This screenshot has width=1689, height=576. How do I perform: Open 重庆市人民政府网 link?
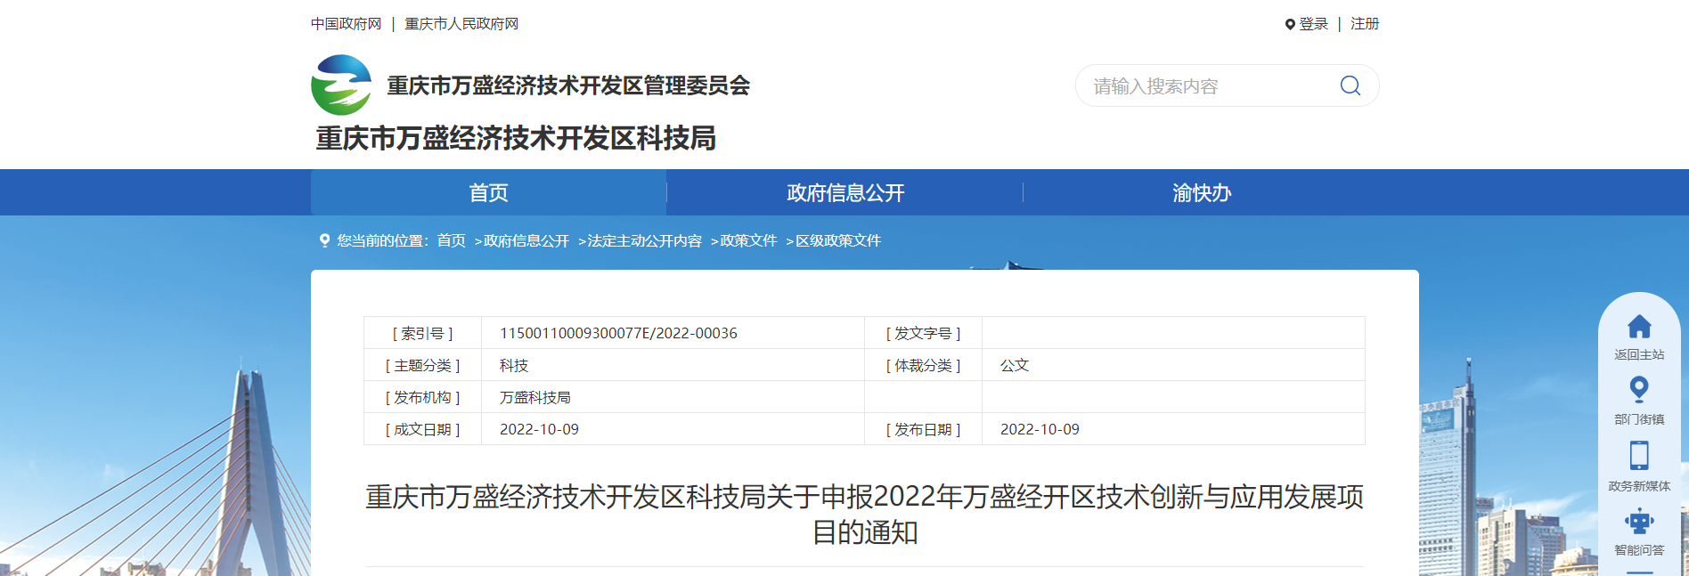point(461,24)
